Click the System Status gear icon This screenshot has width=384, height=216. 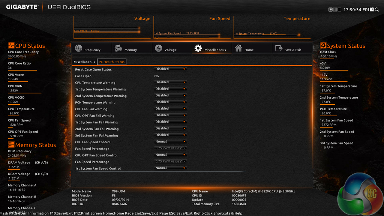[x=323, y=45]
